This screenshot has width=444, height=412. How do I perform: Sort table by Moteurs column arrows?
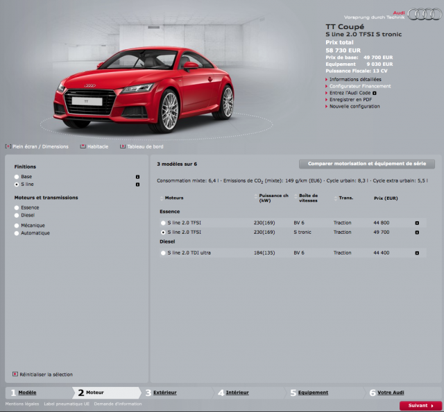click(x=162, y=198)
